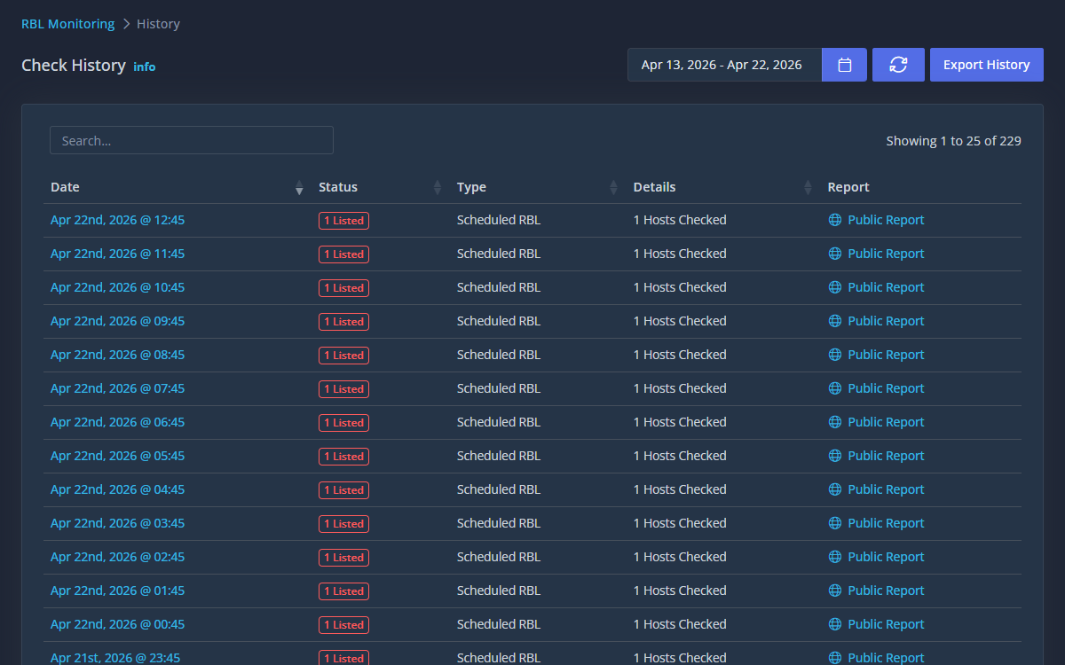Click the globe icon on the 12:45 row

tap(834, 219)
